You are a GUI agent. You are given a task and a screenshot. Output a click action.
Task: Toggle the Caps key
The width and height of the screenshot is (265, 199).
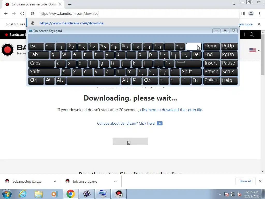pos(42,64)
